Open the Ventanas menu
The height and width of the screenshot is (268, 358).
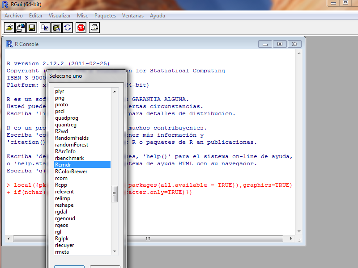pos(132,16)
